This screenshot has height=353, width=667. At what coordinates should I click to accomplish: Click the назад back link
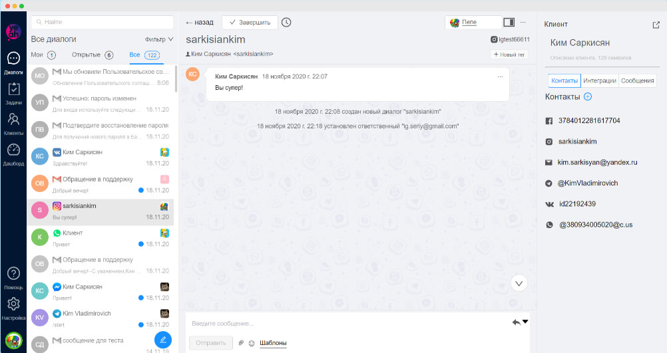point(200,23)
